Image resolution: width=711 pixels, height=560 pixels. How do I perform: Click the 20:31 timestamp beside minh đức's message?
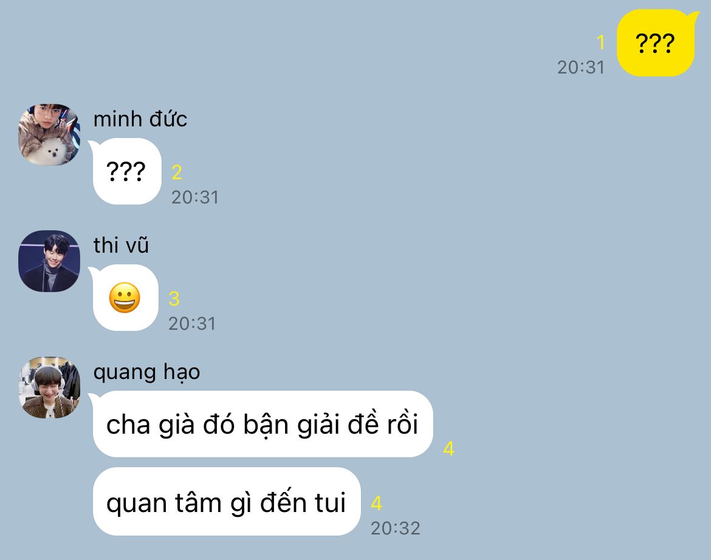195,197
